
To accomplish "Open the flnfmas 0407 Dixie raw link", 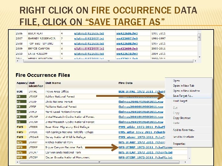I will [141, 101].
